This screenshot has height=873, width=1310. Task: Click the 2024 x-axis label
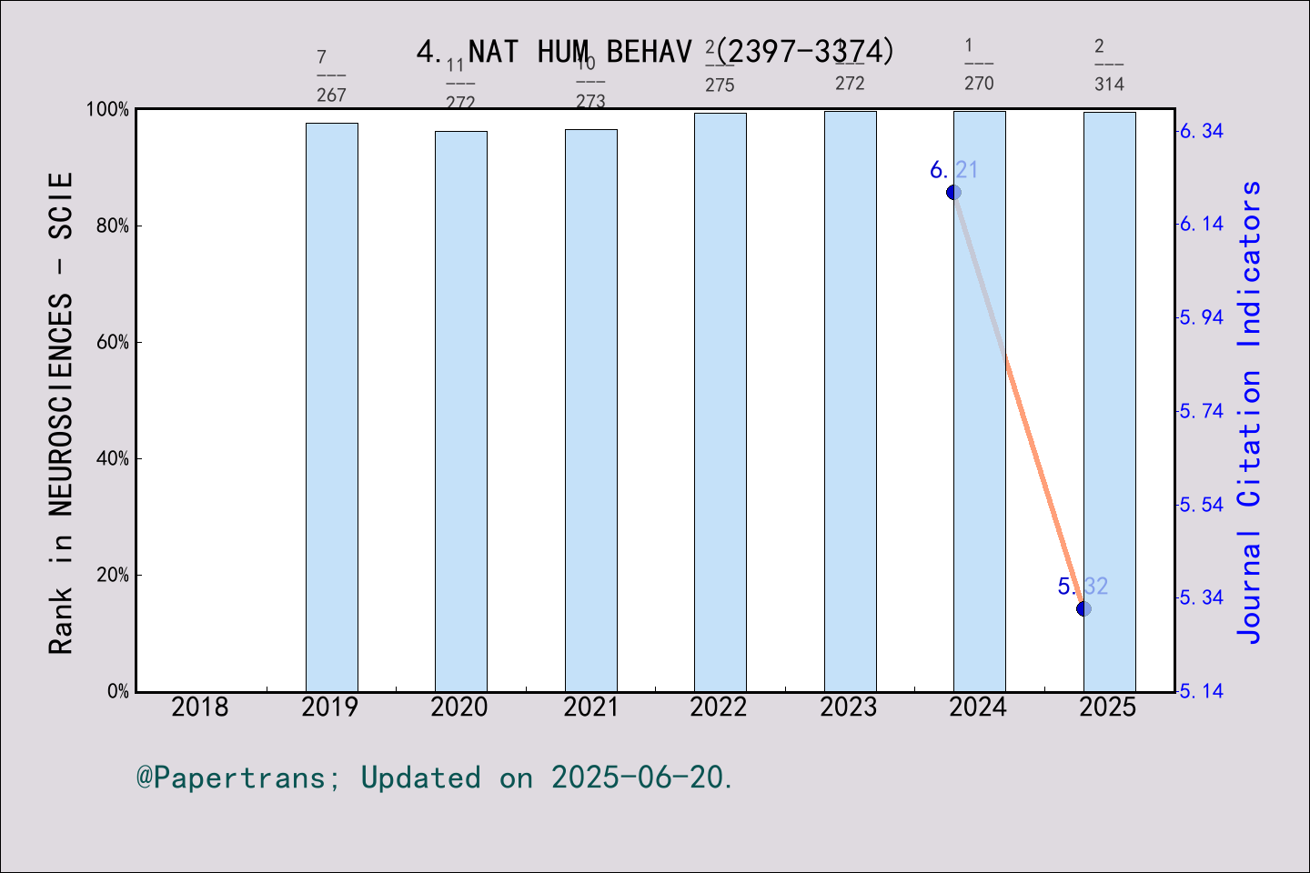(x=978, y=707)
